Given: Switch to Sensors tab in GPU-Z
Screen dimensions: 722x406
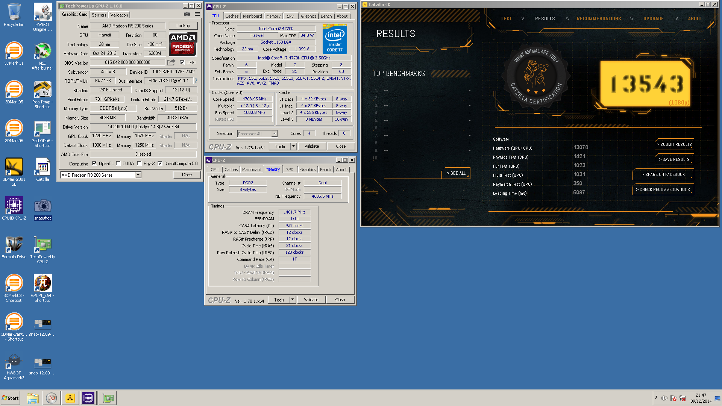Looking at the screenshot, I should pyautogui.click(x=99, y=15).
